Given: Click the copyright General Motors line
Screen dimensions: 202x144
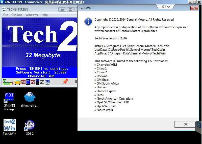Looking at the screenshot, I should pos(134,20).
